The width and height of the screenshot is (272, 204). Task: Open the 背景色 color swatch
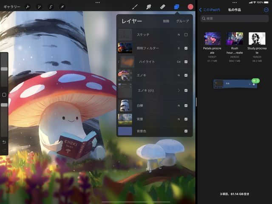click(125, 131)
